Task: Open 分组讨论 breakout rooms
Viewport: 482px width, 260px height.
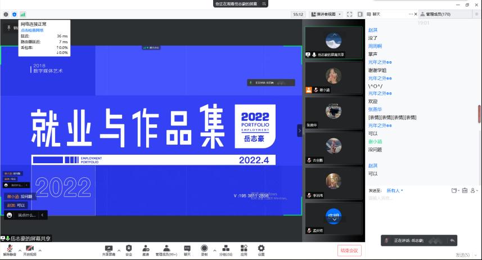Action: click(226, 249)
